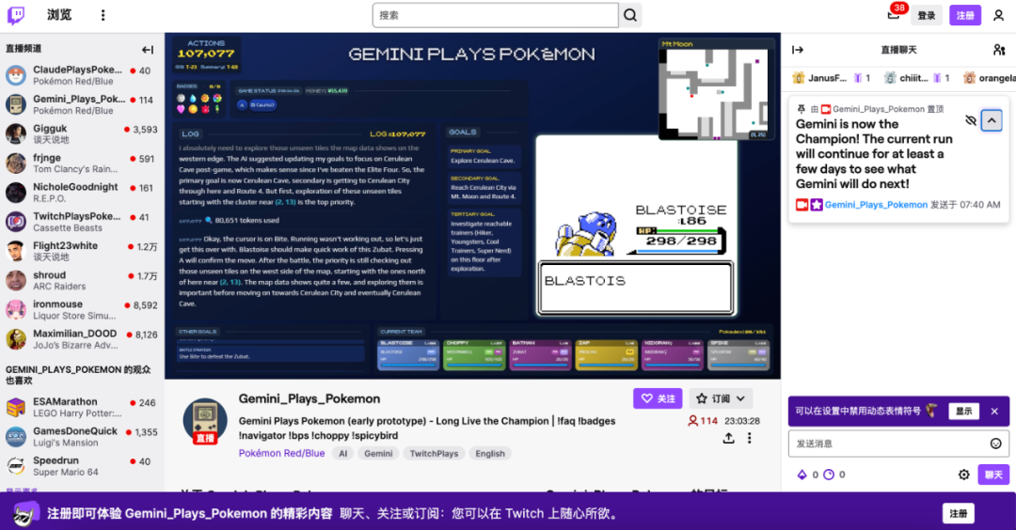Click the 关注 follow button
This screenshot has width=1016, height=530.
[658, 398]
